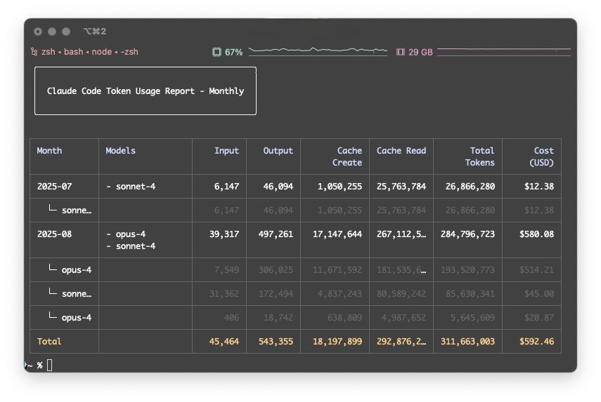Click the sonnet-4 model entry in the 2025-08 row
This screenshot has height=402, width=601.
pos(131,246)
